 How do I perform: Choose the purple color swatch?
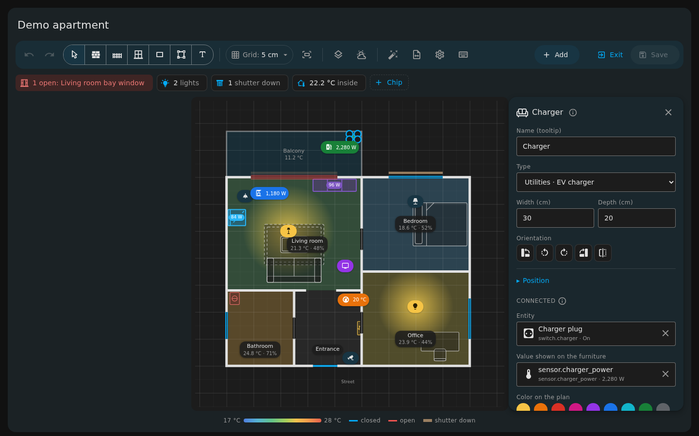point(593,408)
